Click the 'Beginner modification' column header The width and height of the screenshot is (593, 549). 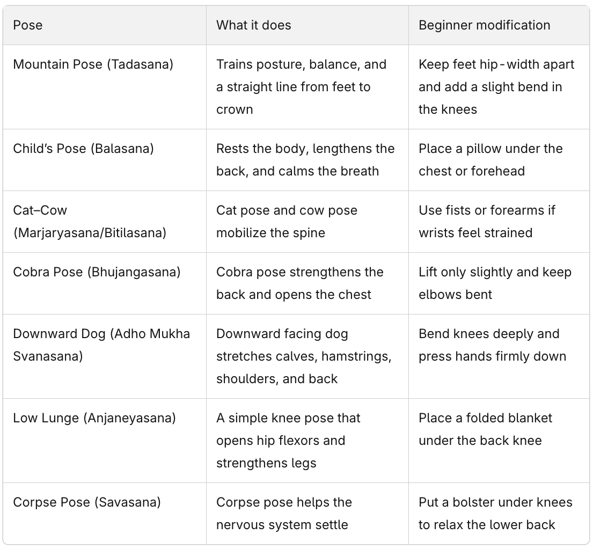499,25
